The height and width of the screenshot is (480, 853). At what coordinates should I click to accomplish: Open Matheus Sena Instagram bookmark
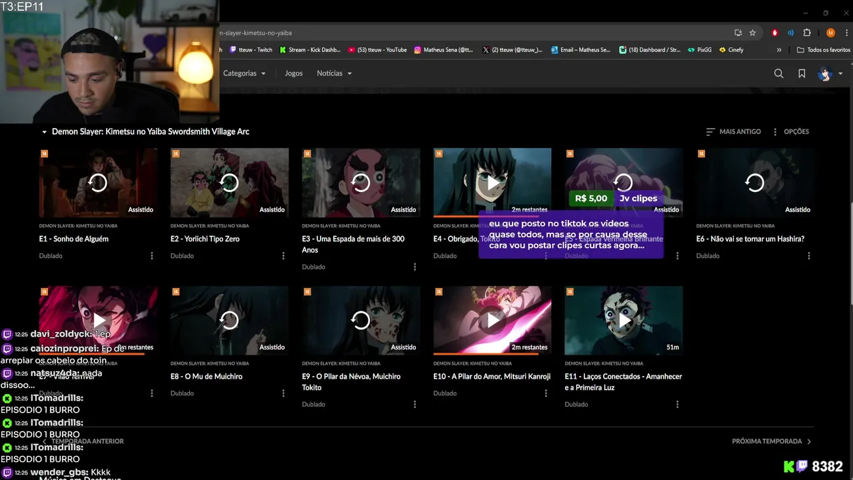[443, 50]
